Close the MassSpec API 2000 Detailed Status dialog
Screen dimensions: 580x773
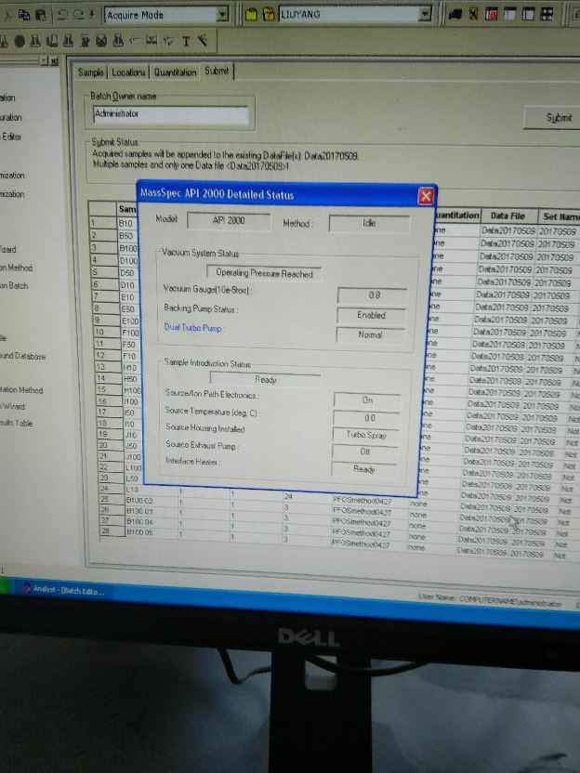(425, 196)
